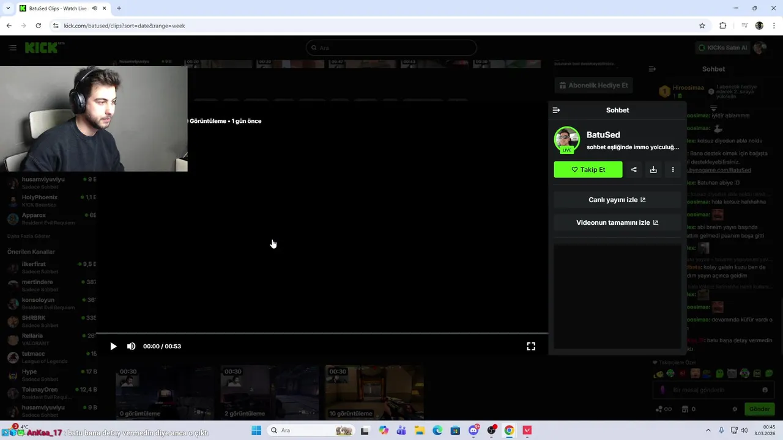Share the clip via share icon
783x440 pixels.
(x=634, y=169)
